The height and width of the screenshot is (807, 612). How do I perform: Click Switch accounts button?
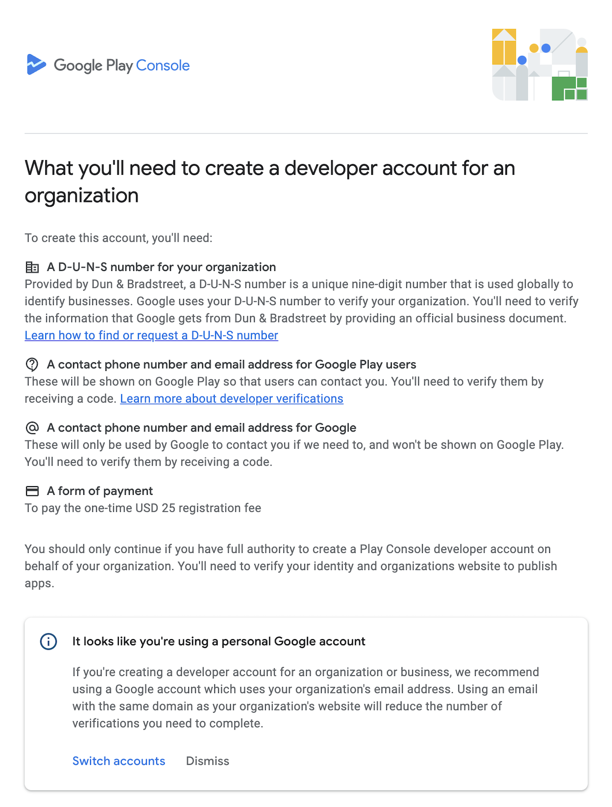[119, 761]
